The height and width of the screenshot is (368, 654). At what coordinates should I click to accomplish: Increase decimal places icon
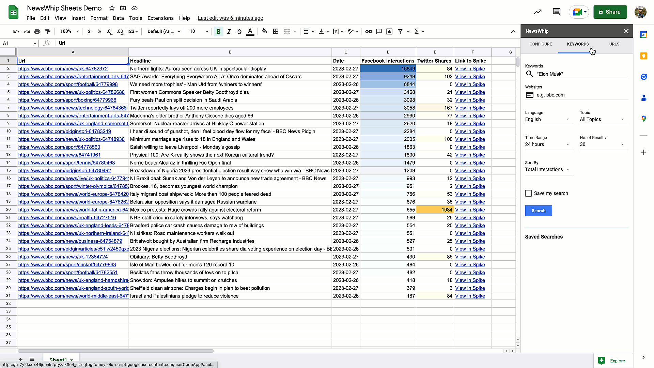(x=120, y=31)
